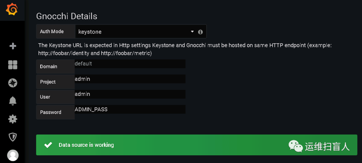Click the Password field label
The image size is (362, 163).
[x=51, y=112]
